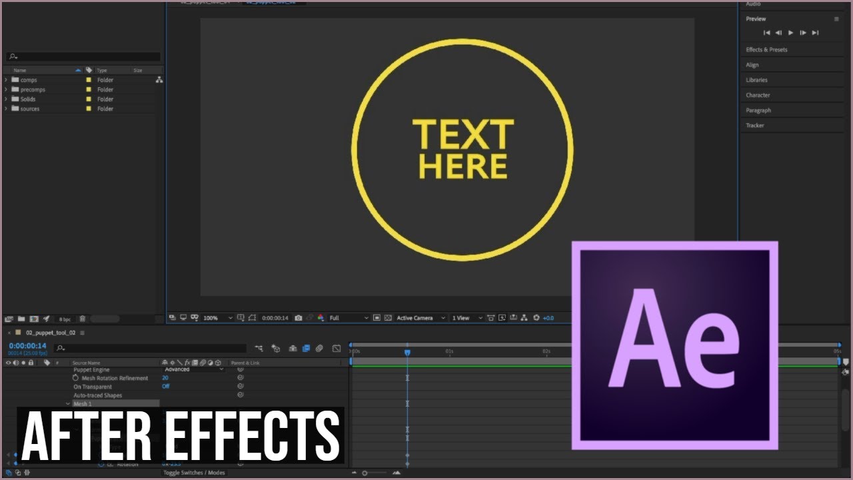This screenshot has height=480, width=853.
Task: Open project flowchart view icon
Action: (x=159, y=80)
